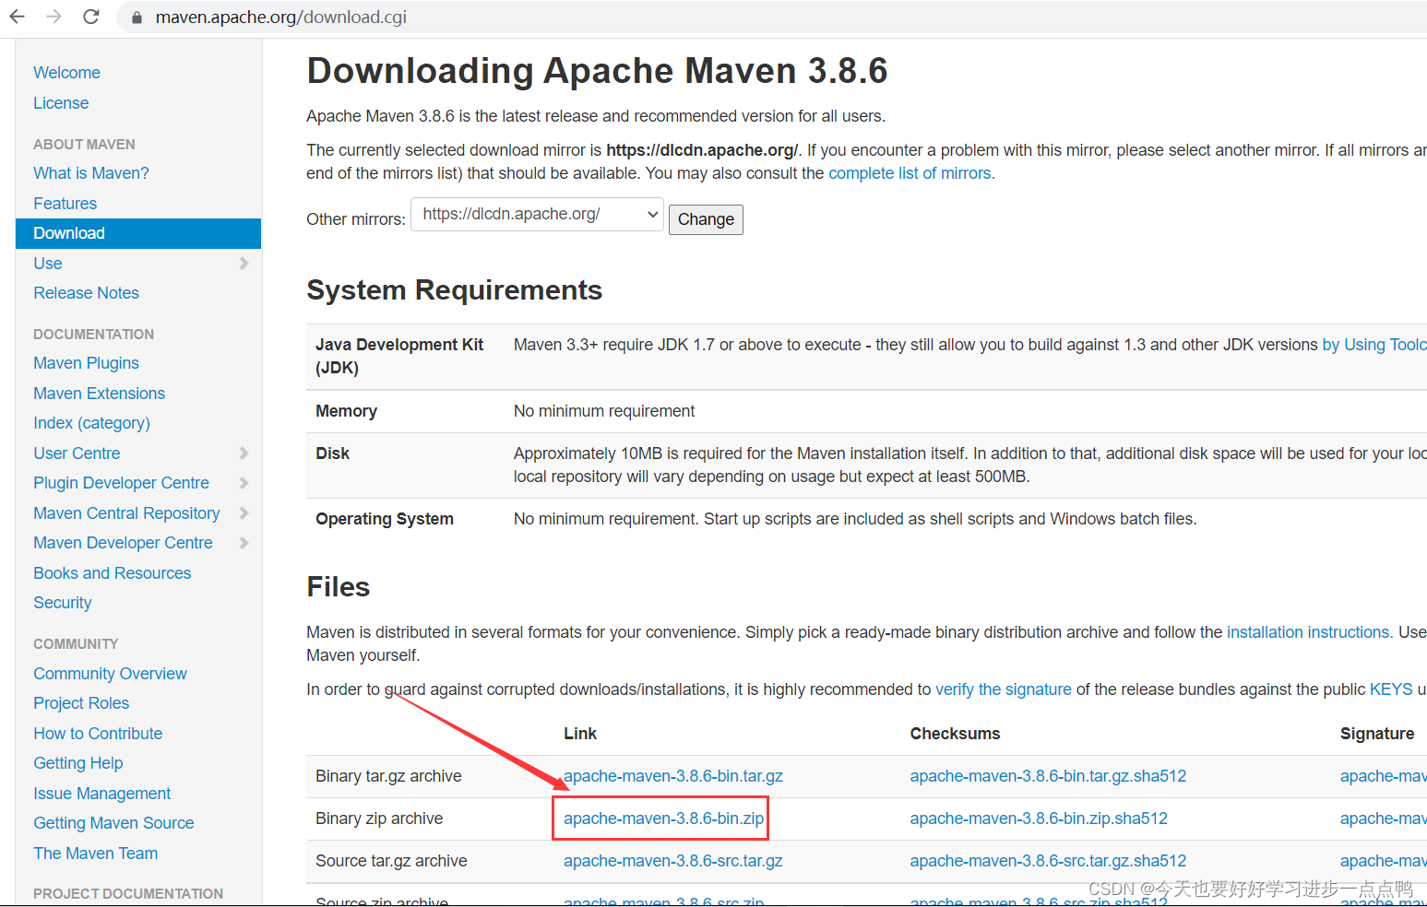The image size is (1427, 907).
Task: Click the Java Development Kit (JDK) label
Action: [x=399, y=356]
